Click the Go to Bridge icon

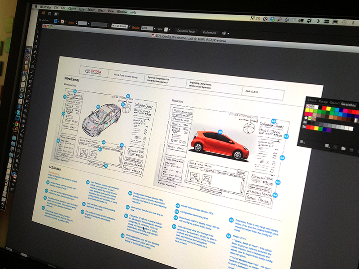(x=49, y=13)
